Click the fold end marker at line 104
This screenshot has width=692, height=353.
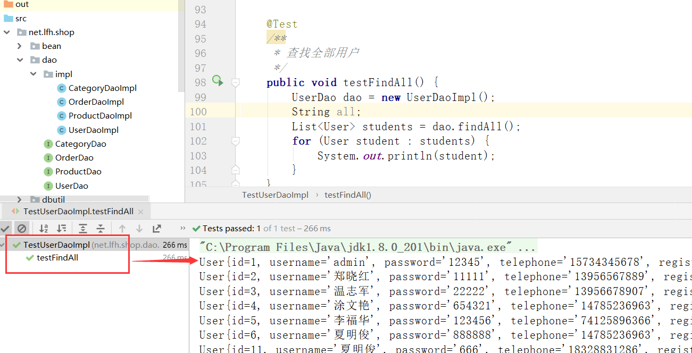pos(235,170)
